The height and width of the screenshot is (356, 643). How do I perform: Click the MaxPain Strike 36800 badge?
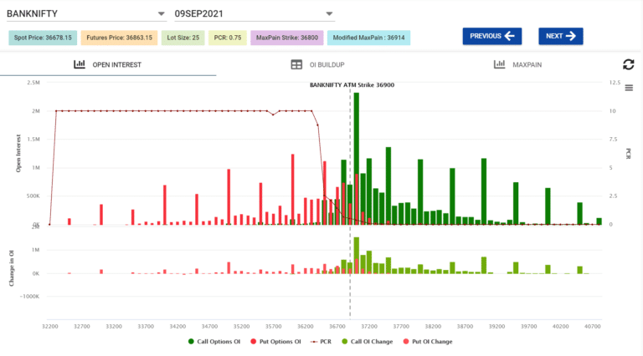click(287, 38)
